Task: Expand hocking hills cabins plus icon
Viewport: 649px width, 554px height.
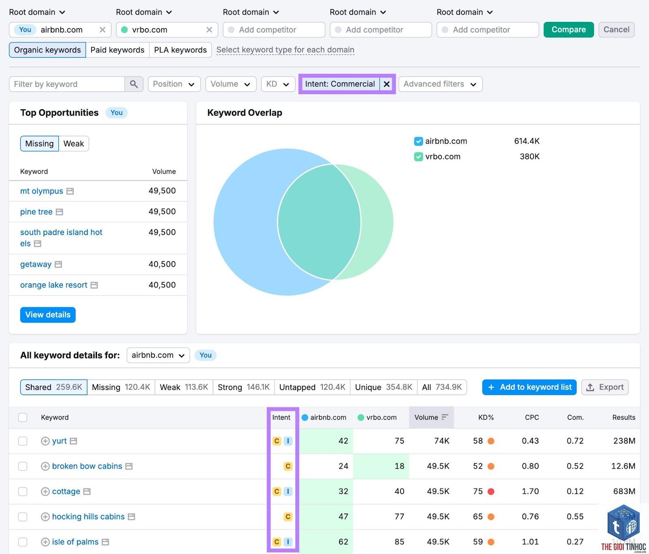Action: pyautogui.click(x=45, y=517)
